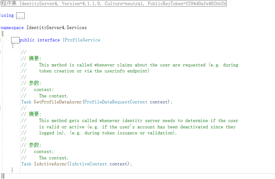Click the IsActiveContext parameter type
This screenshot has width=275, height=179.
88,164
